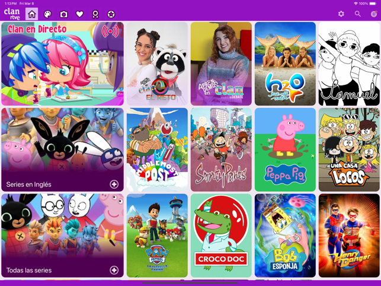
Task: Expand Series en Inglés plus icon
Action: [114, 185]
